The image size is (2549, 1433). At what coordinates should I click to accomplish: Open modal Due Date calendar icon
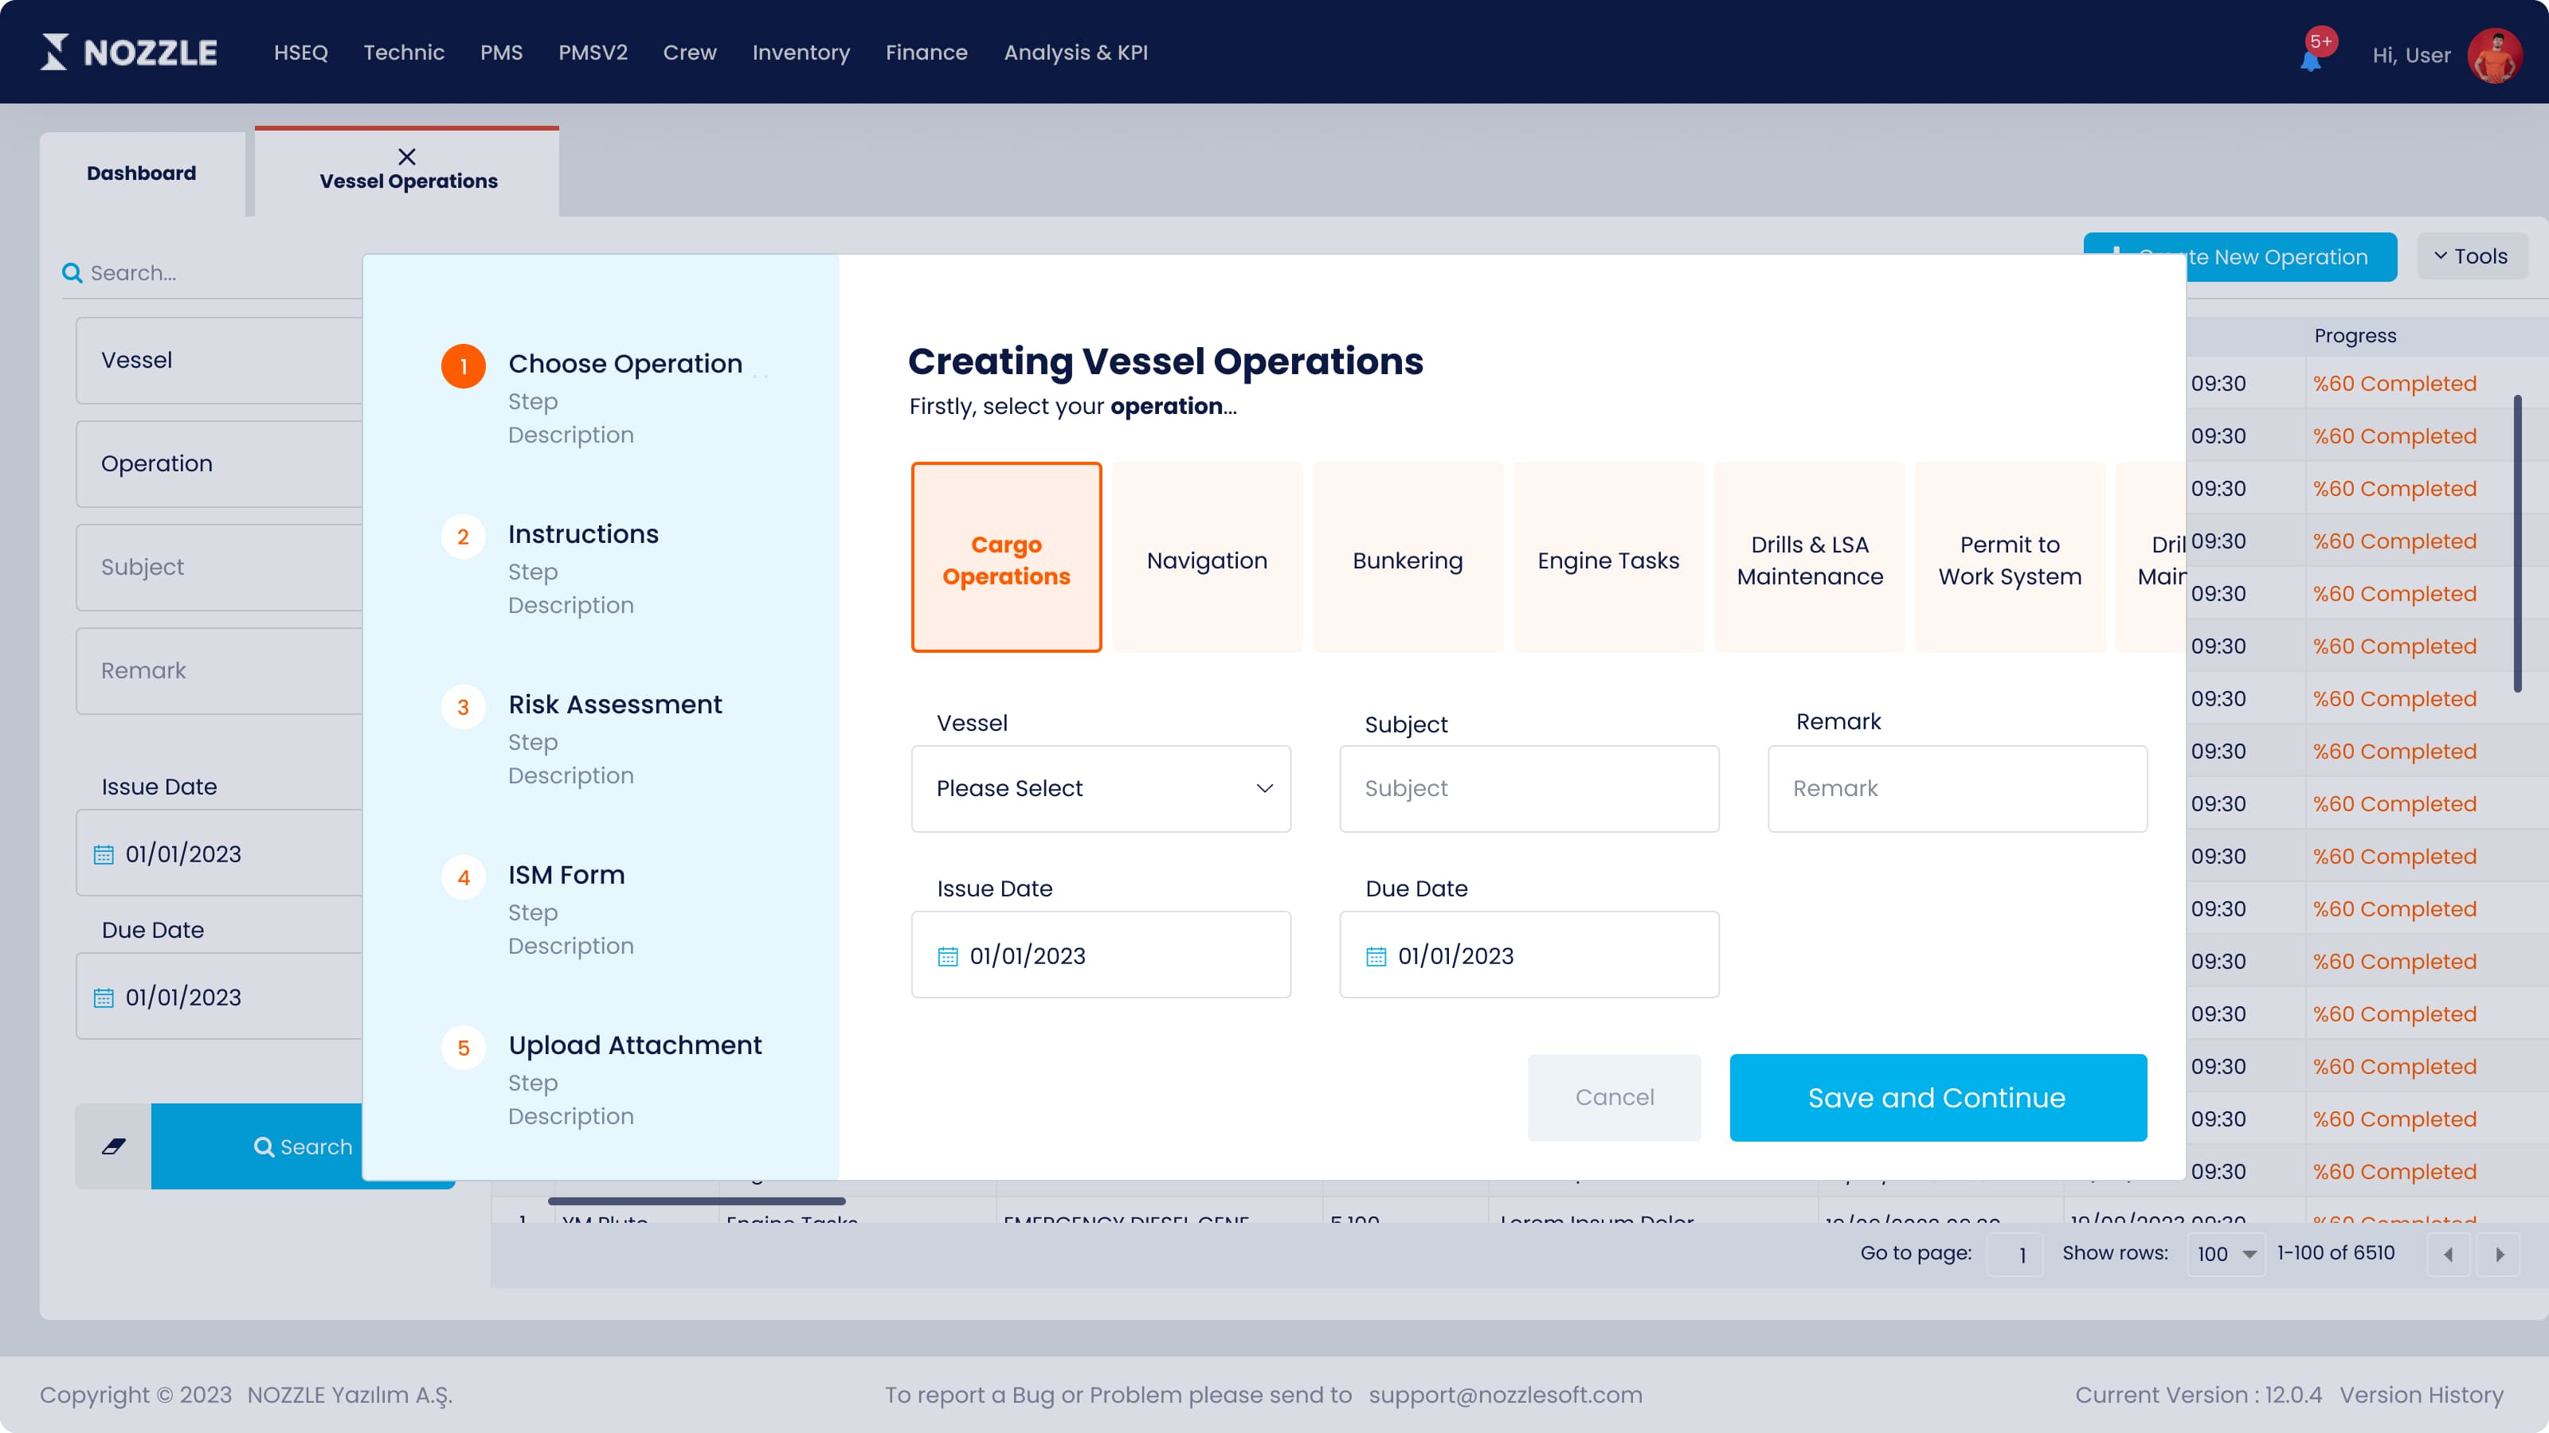click(x=1376, y=956)
